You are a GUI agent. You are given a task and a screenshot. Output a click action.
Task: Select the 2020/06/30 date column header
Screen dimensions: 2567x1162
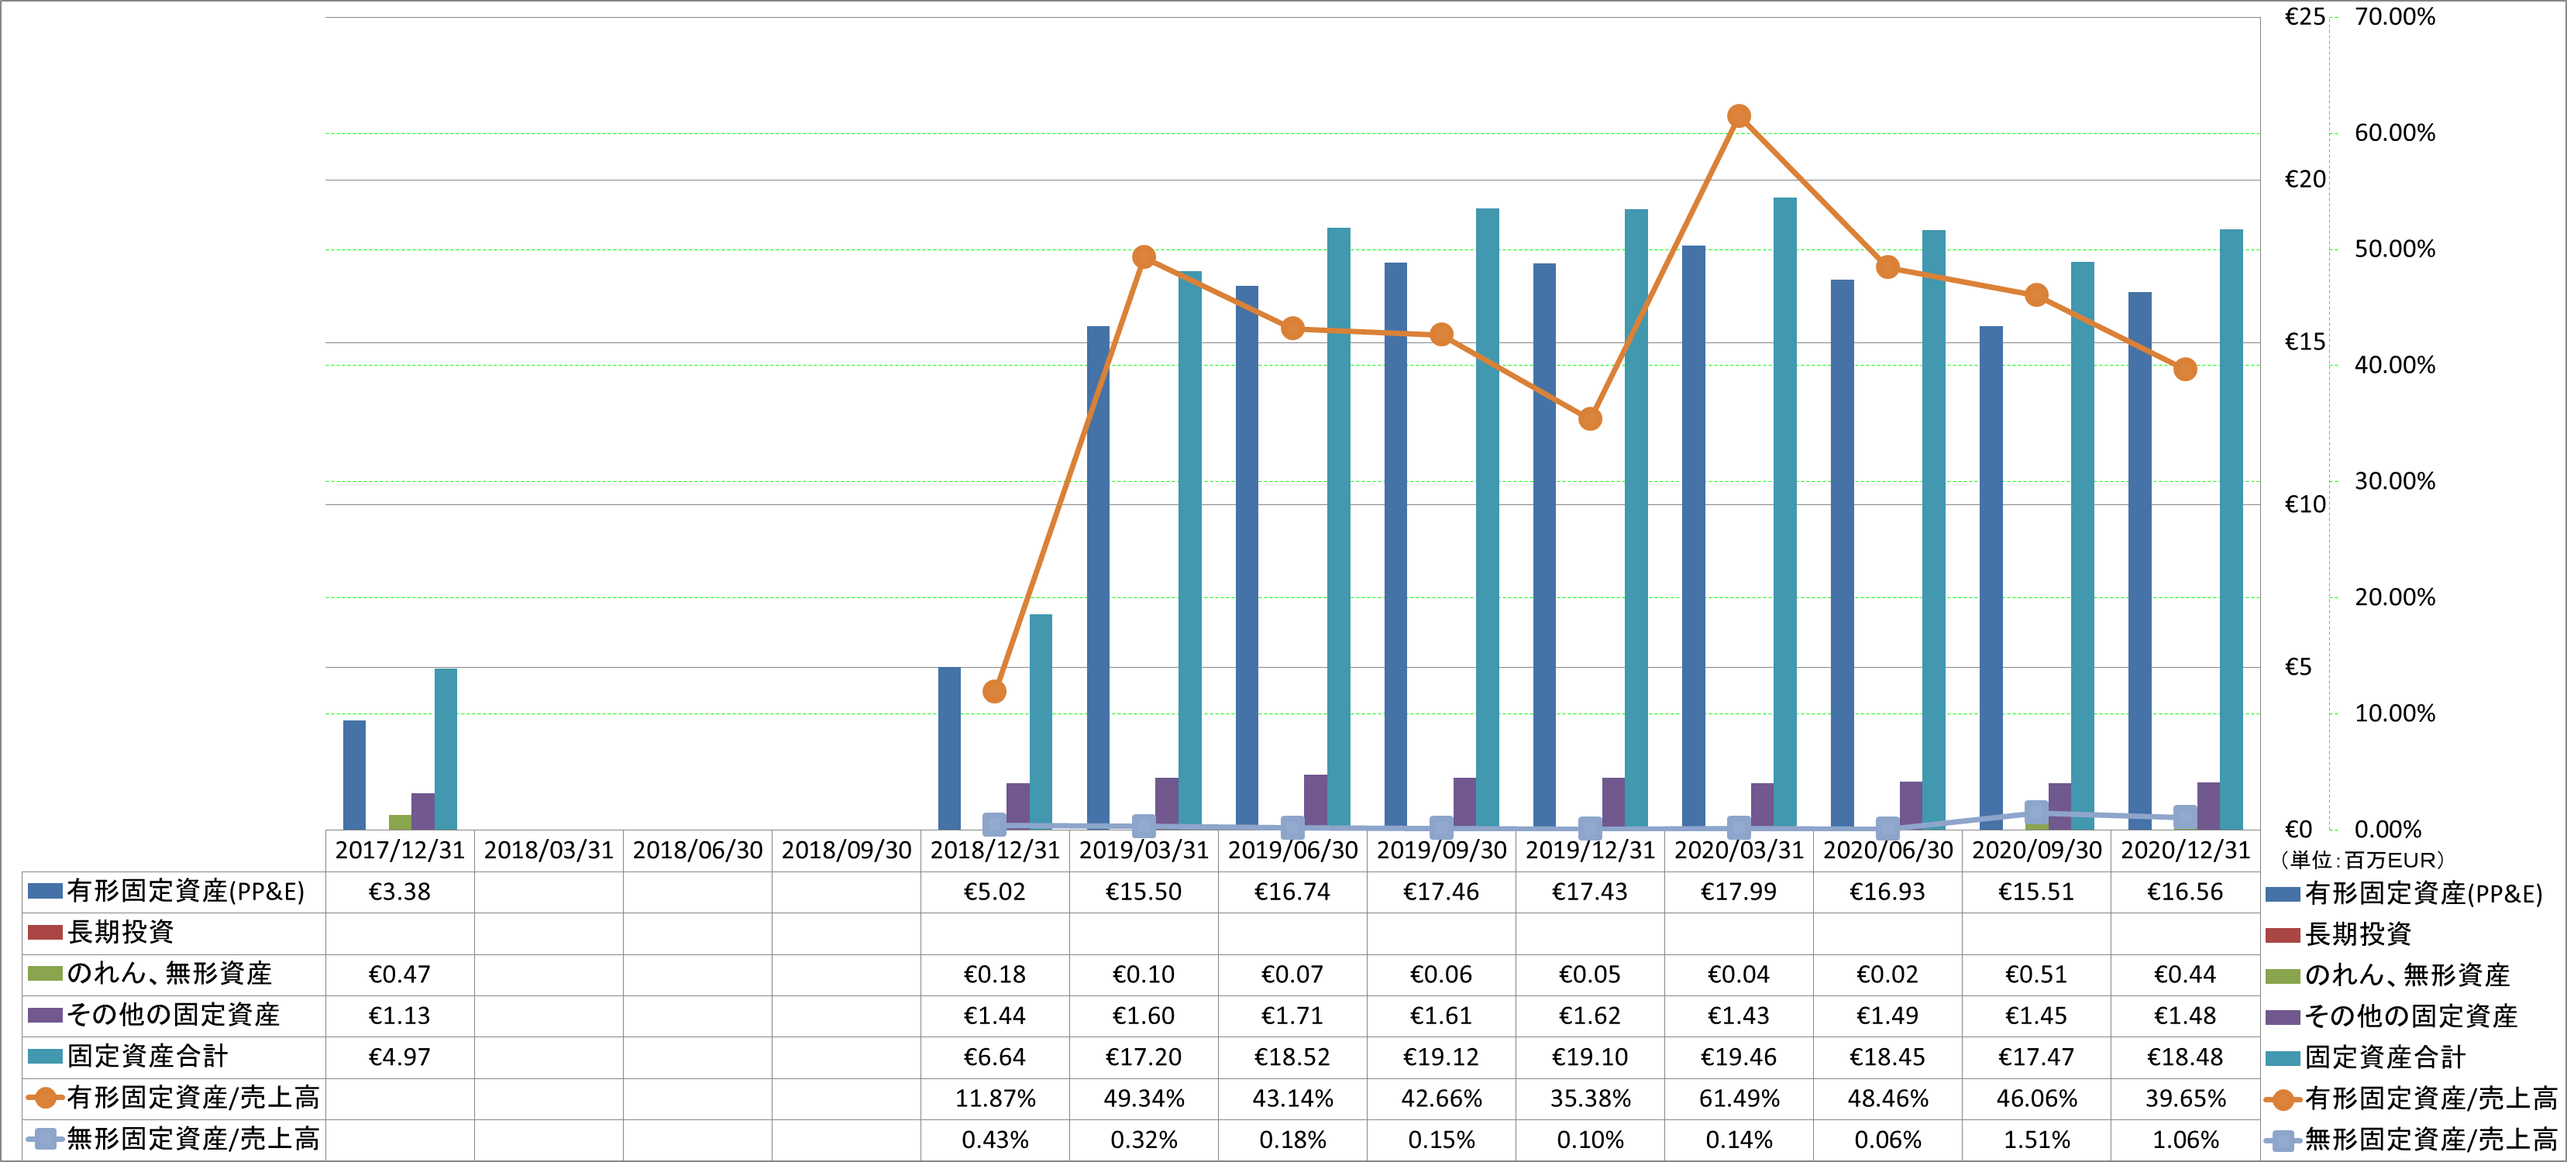[x=1887, y=850]
